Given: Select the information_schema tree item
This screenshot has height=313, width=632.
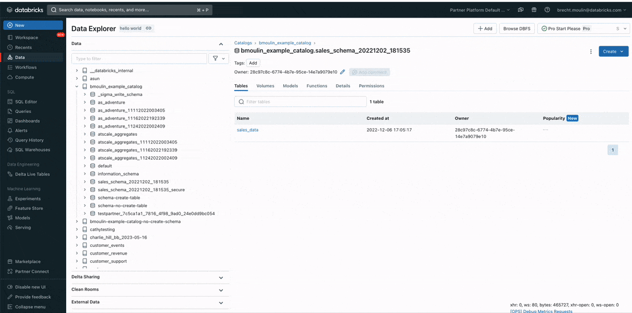Looking at the screenshot, I should click(118, 174).
